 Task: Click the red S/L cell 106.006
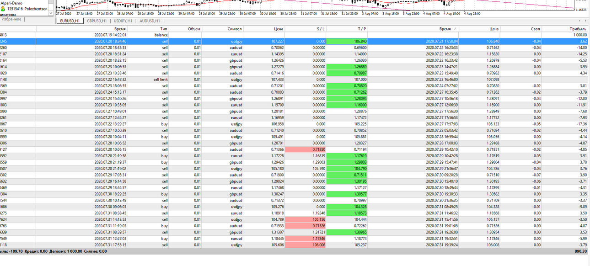pos(306,245)
